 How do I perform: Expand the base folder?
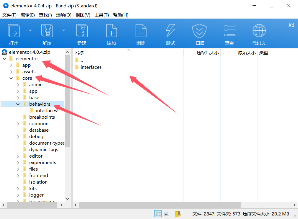click(18, 98)
